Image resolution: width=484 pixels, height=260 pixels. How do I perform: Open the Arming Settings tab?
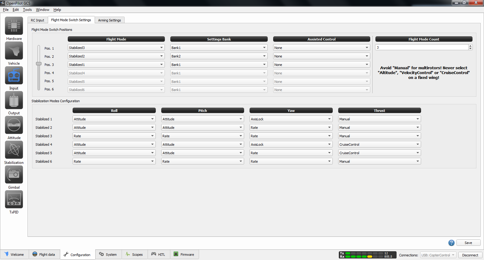coord(110,20)
